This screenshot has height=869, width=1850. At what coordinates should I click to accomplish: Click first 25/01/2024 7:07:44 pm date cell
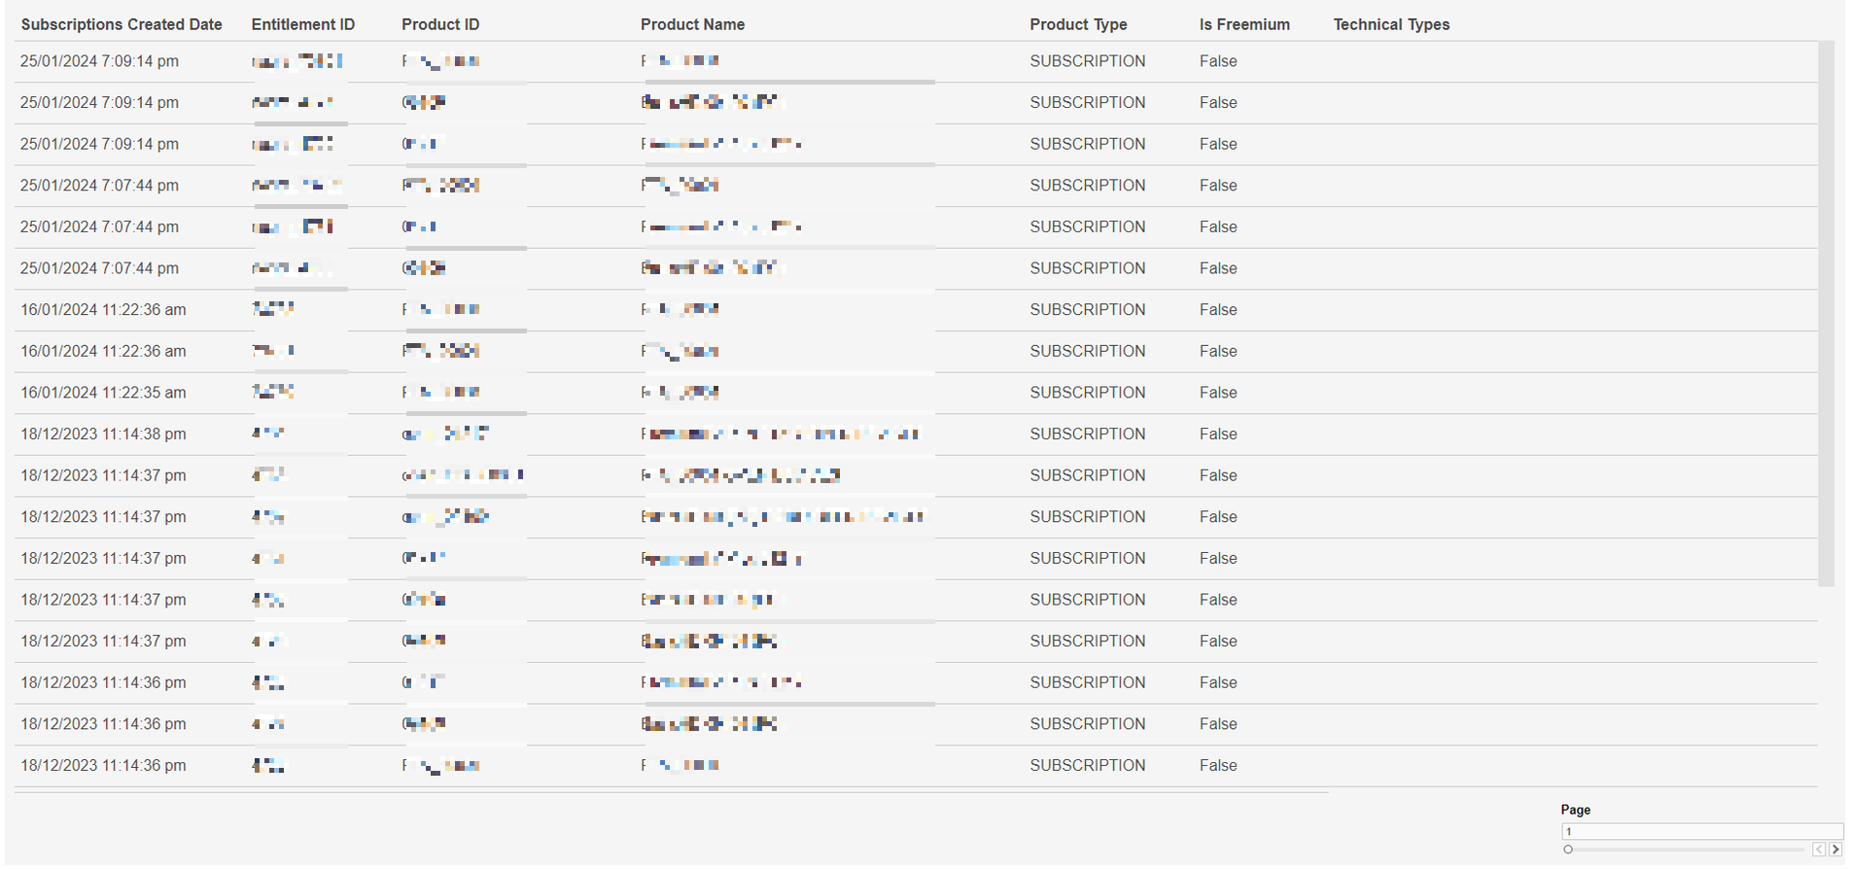click(99, 186)
